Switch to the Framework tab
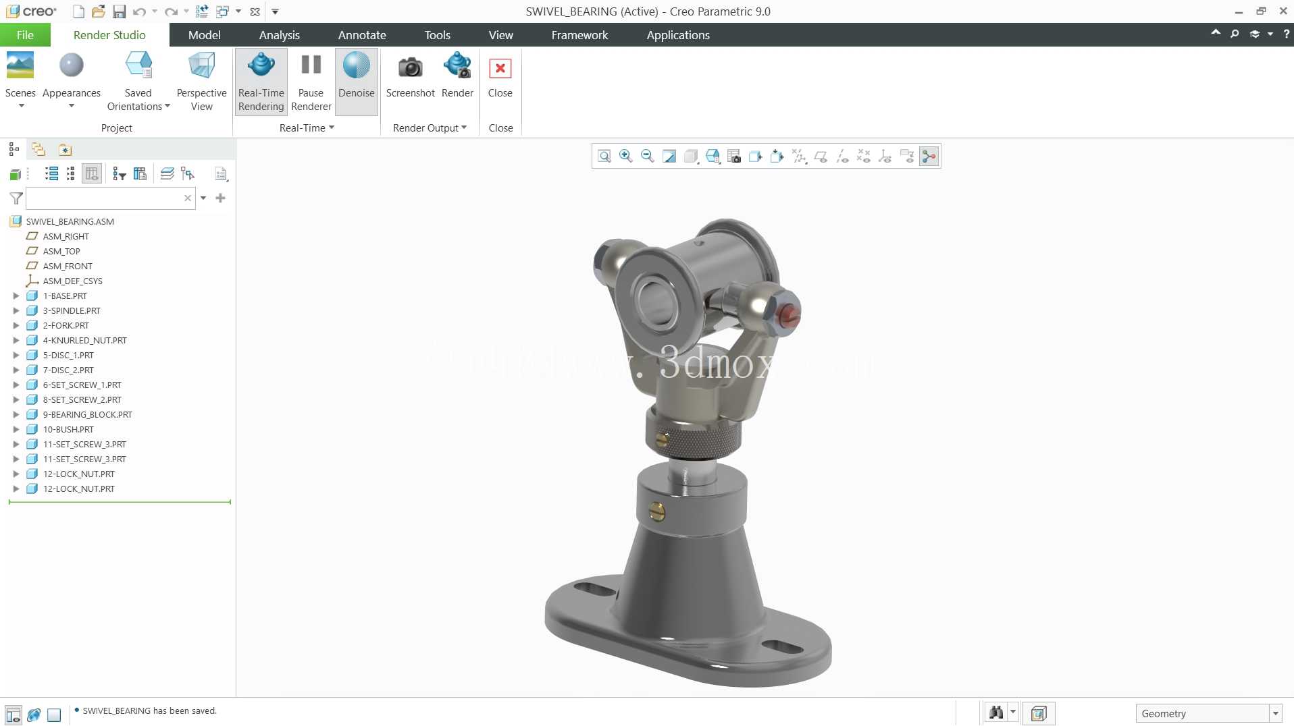The image size is (1294, 726). [x=579, y=35]
